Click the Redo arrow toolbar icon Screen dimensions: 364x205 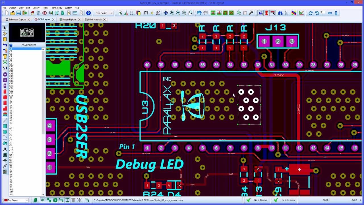[206, 13]
